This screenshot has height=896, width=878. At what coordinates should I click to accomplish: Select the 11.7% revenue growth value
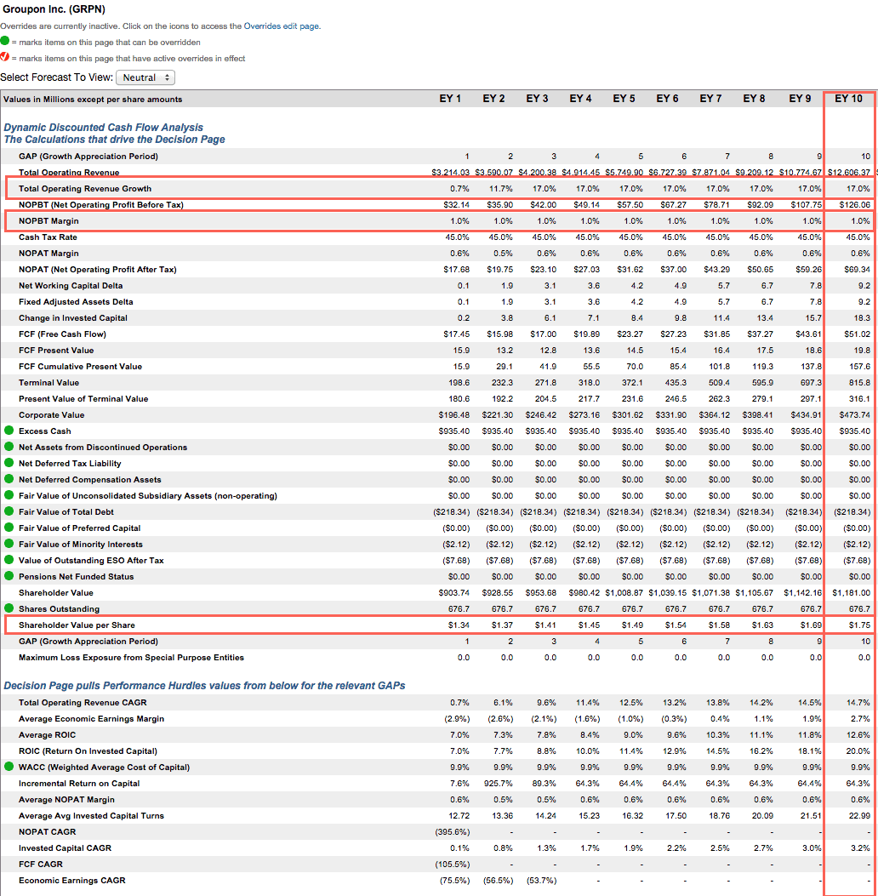501,189
